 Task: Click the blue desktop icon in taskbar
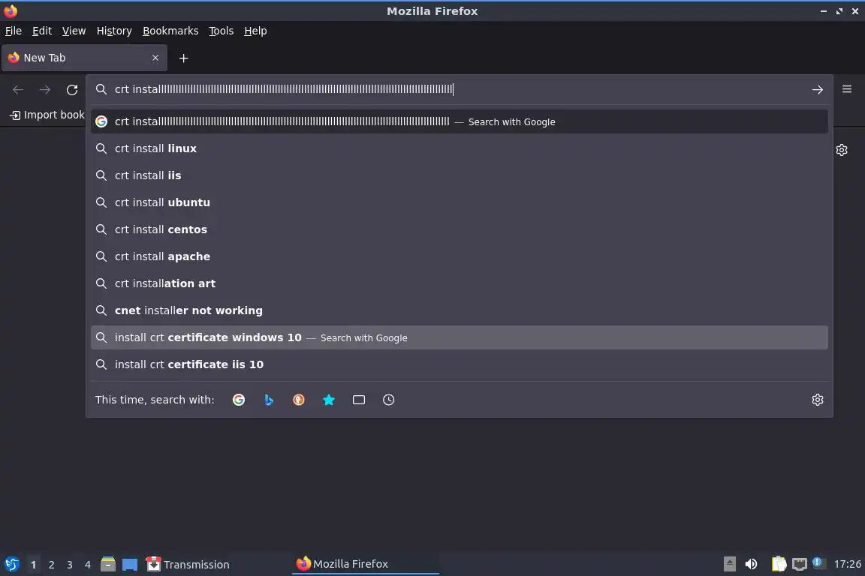[x=130, y=565]
